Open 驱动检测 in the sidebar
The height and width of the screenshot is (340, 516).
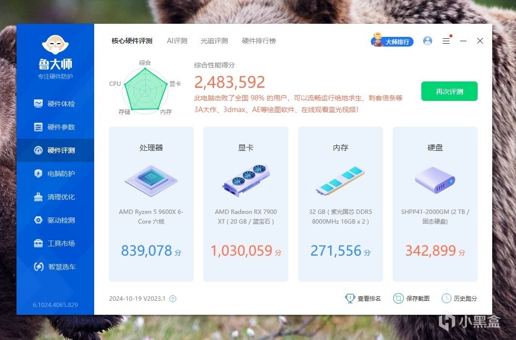click(55, 220)
